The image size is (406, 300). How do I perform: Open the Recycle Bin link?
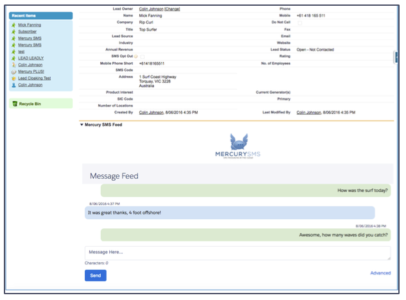(x=30, y=104)
